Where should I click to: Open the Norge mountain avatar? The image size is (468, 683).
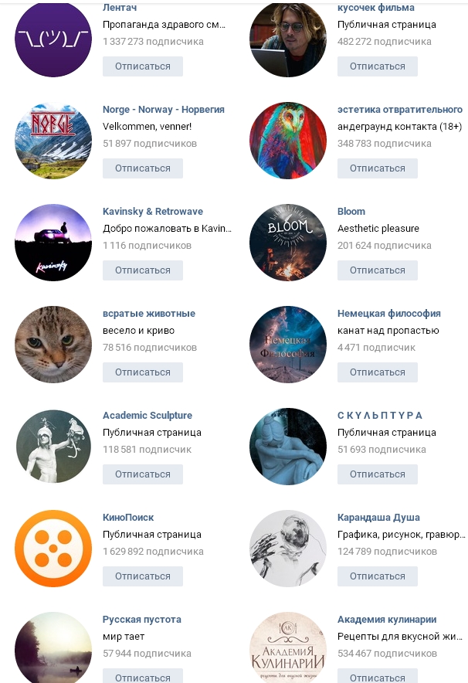(x=53, y=141)
